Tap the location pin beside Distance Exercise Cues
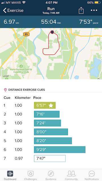 coord(5,90)
